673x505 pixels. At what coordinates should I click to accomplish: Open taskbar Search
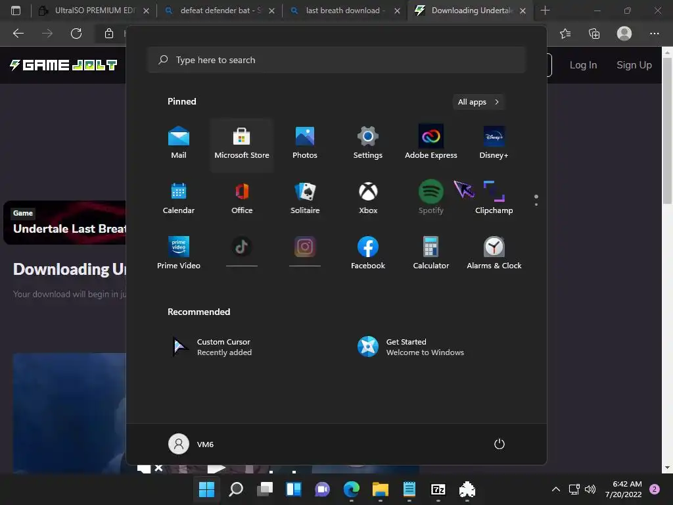click(x=236, y=489)
